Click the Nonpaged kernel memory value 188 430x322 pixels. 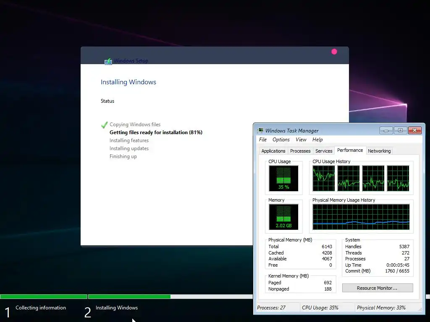click(x=328, y=289)
